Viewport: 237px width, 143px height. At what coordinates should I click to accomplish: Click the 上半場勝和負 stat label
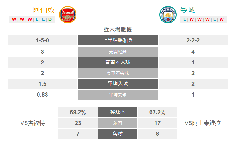118,40
